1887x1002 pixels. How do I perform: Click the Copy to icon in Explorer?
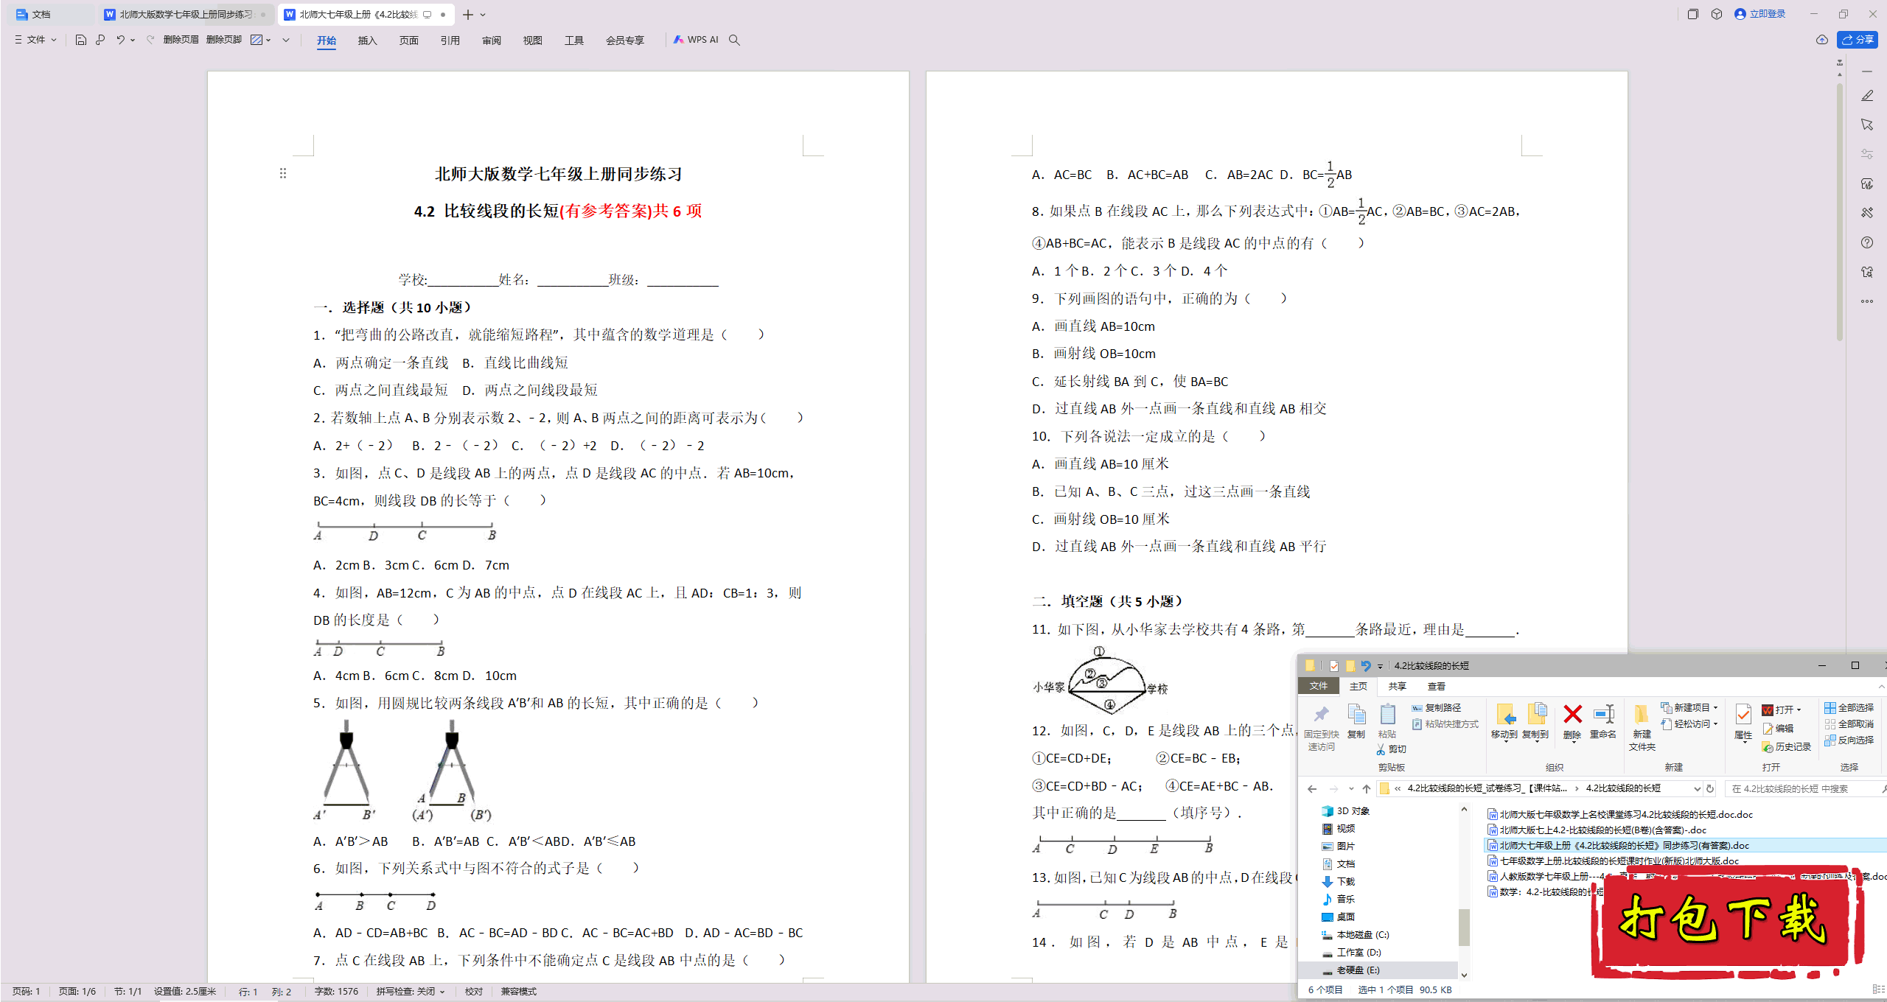click(x=1536, y=714)
